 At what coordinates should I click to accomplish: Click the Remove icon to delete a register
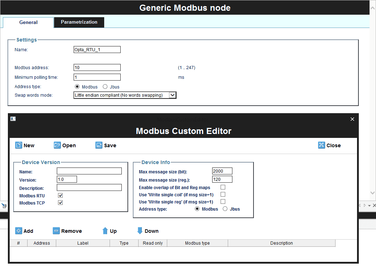pos(56,231)
